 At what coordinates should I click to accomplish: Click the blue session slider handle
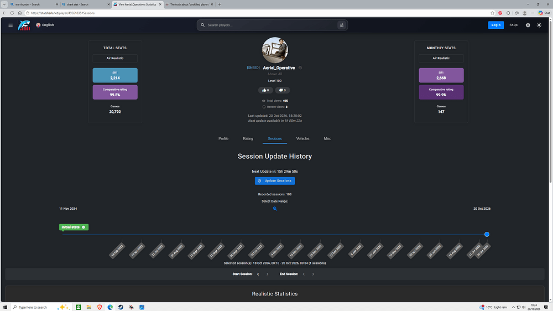coord(487,235)
